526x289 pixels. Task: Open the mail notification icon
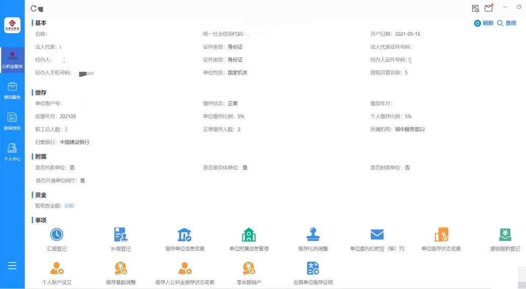(x=488, y=8)
